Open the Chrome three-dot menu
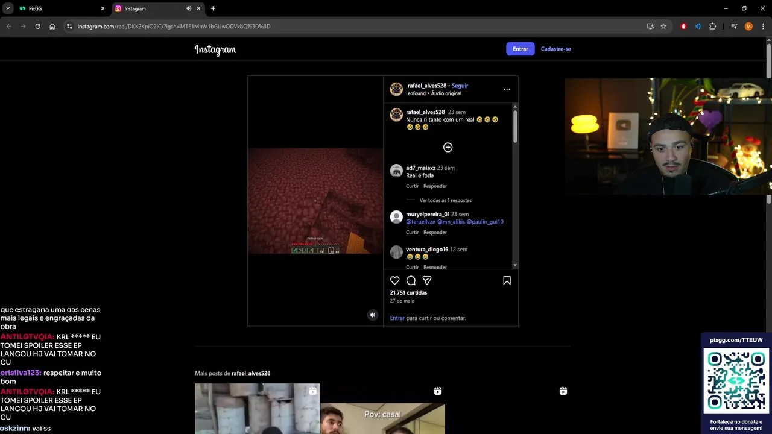The width and height of the screenshot is (772, 434). [763, 26]
